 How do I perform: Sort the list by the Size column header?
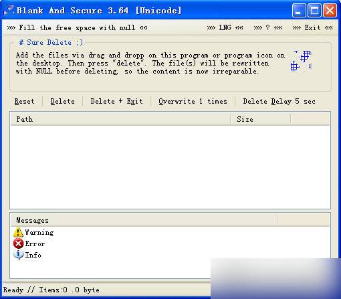(261, 119)
